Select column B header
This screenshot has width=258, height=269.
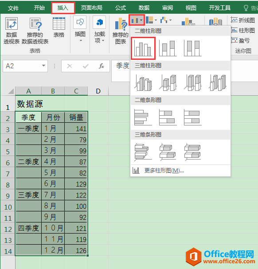(53, 91)
